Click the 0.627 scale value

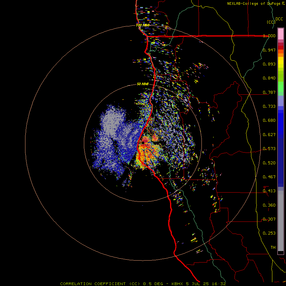pyautogui.click(x=269, y=135)
